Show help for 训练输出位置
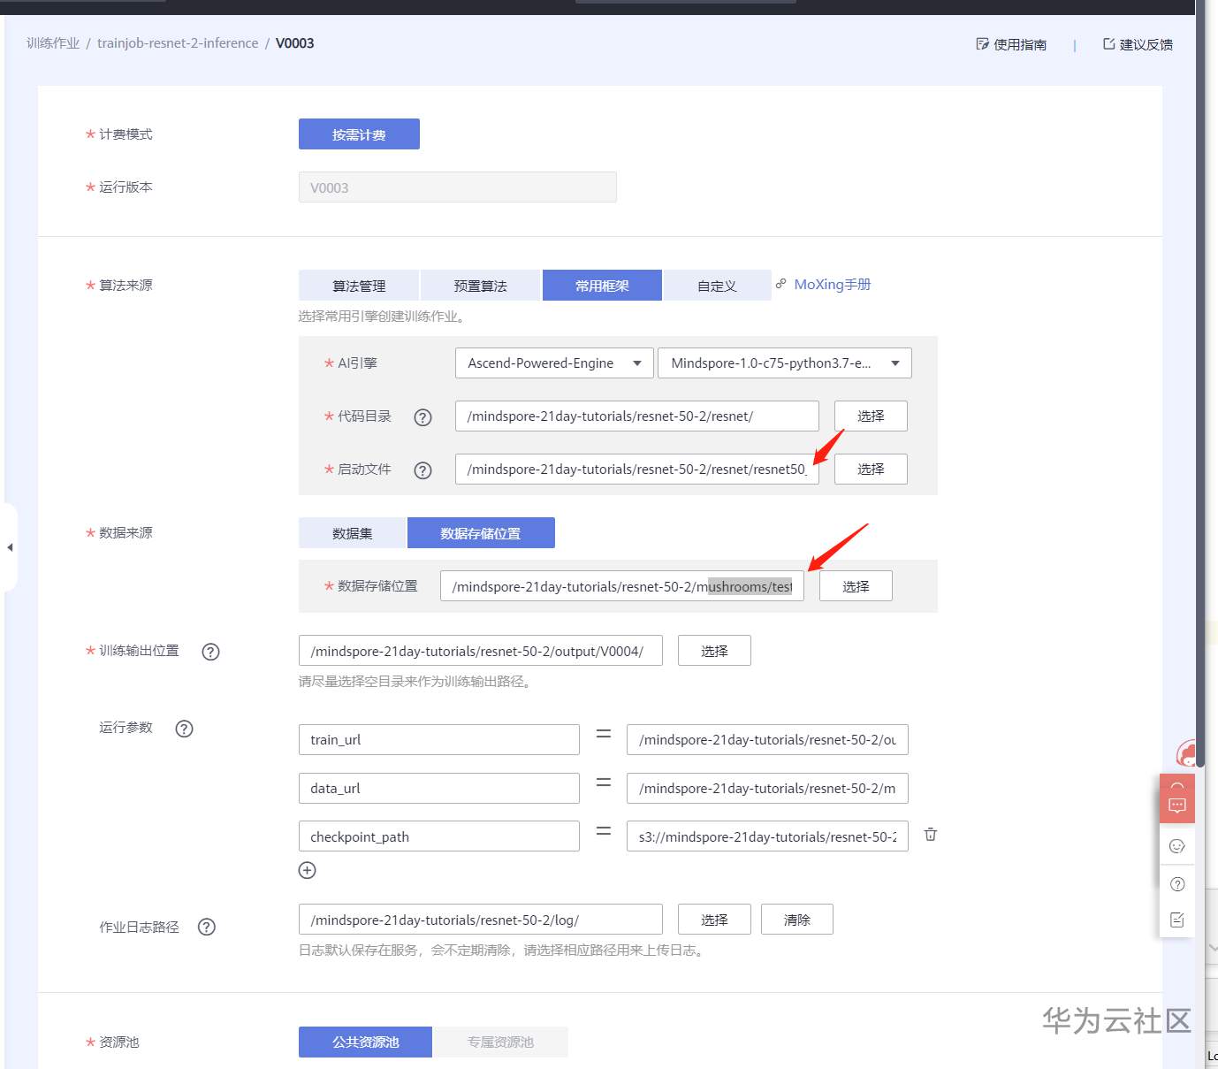1218x1069 pixels. pos(210,652)
